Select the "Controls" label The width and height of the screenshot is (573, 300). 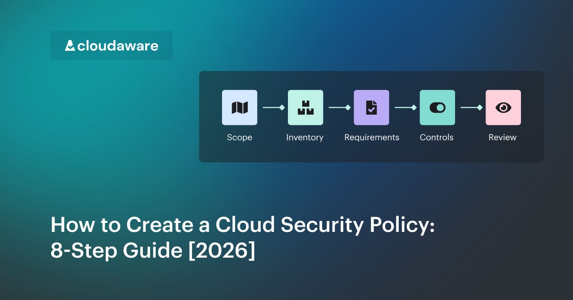point(436,138)
